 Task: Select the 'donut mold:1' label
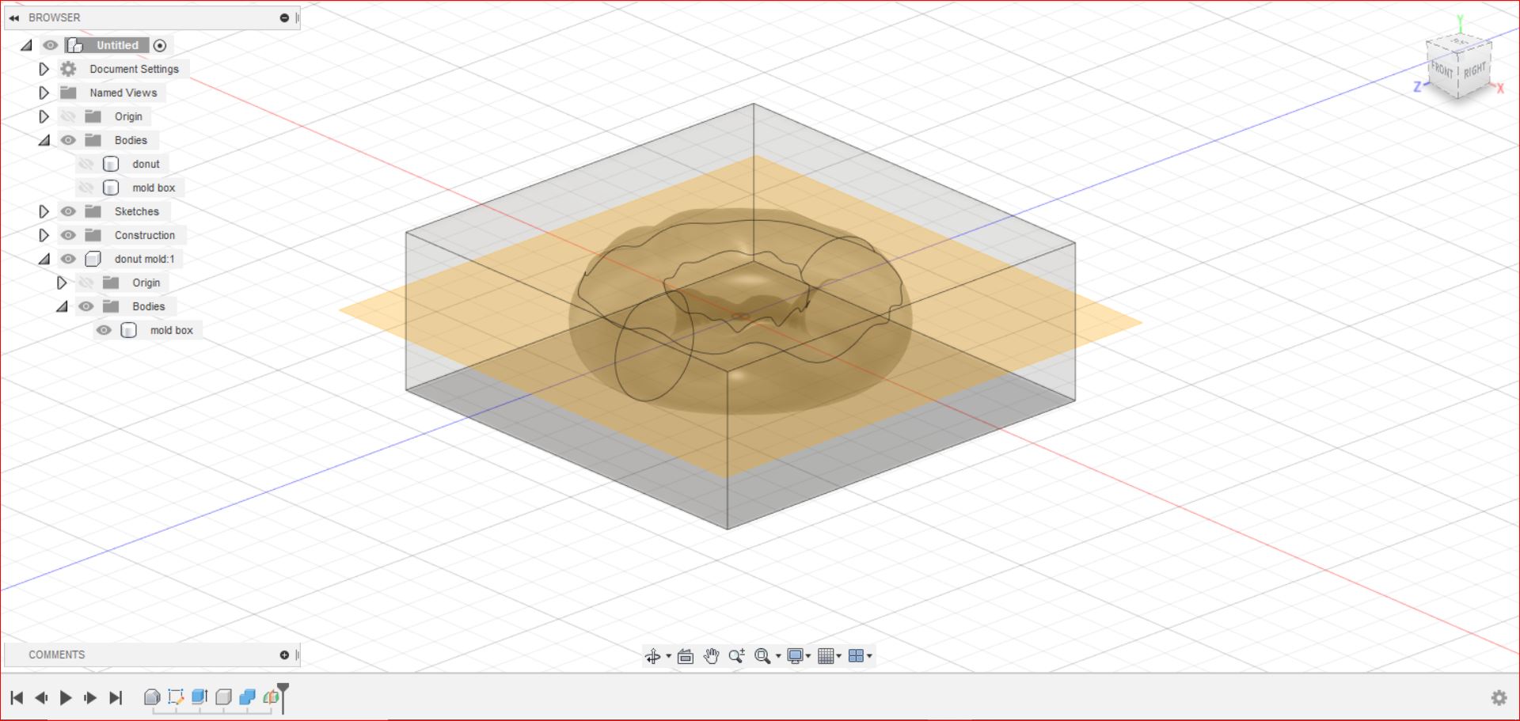[x=144, y=259]
